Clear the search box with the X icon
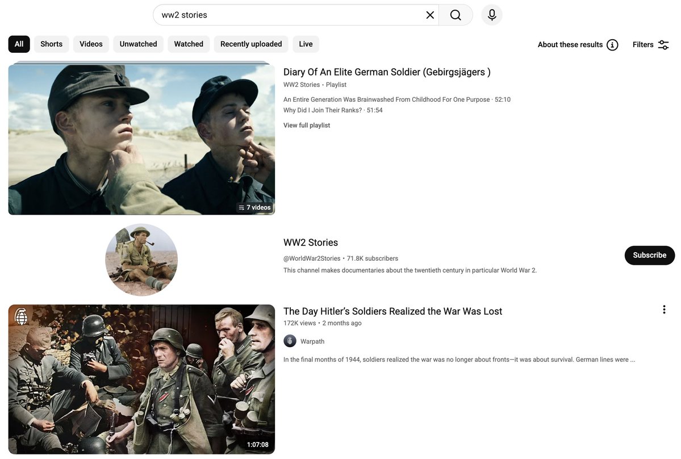The height and width of the screenshot is (459, 681). pos(430,15)
